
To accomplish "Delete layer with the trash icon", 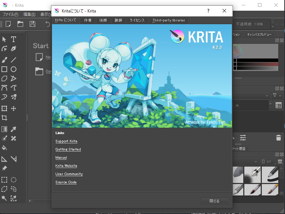I will click(279, 138).
